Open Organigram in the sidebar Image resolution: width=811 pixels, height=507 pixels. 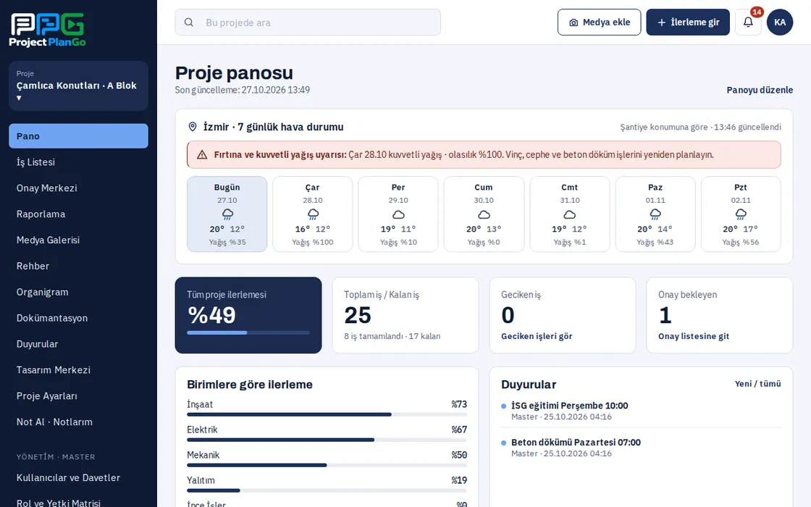[x=79, y=292]
